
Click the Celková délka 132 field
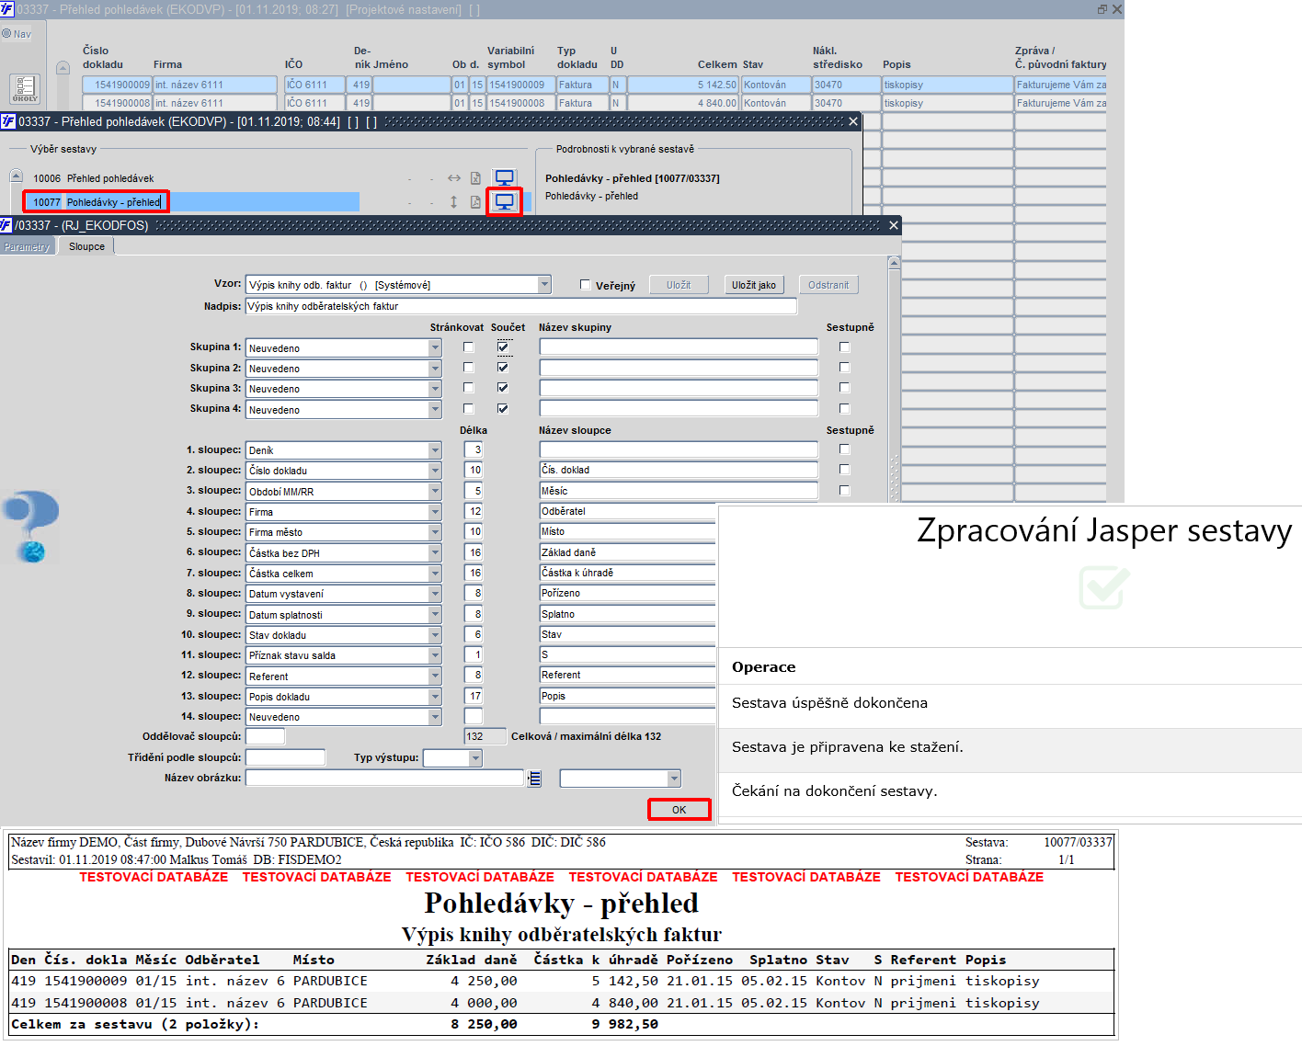pyautogui.click(x=485, y=736)
